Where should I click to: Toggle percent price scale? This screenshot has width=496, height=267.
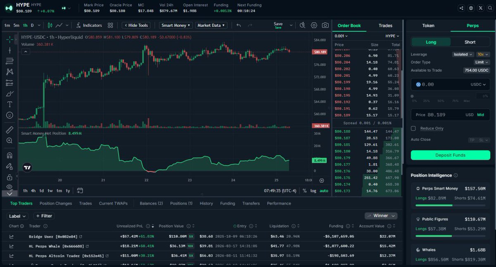click(x=305, y=191)
